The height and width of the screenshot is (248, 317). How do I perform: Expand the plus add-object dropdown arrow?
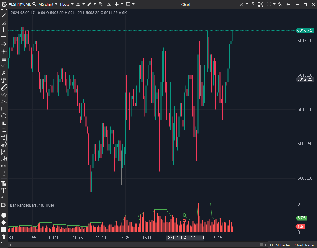pyautogui.click(x=122, y=4)
